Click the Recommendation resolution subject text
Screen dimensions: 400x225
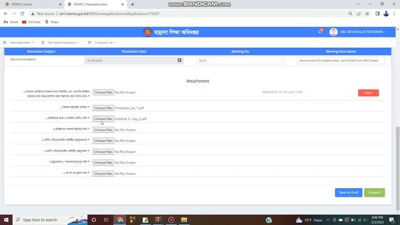(24, 59)
